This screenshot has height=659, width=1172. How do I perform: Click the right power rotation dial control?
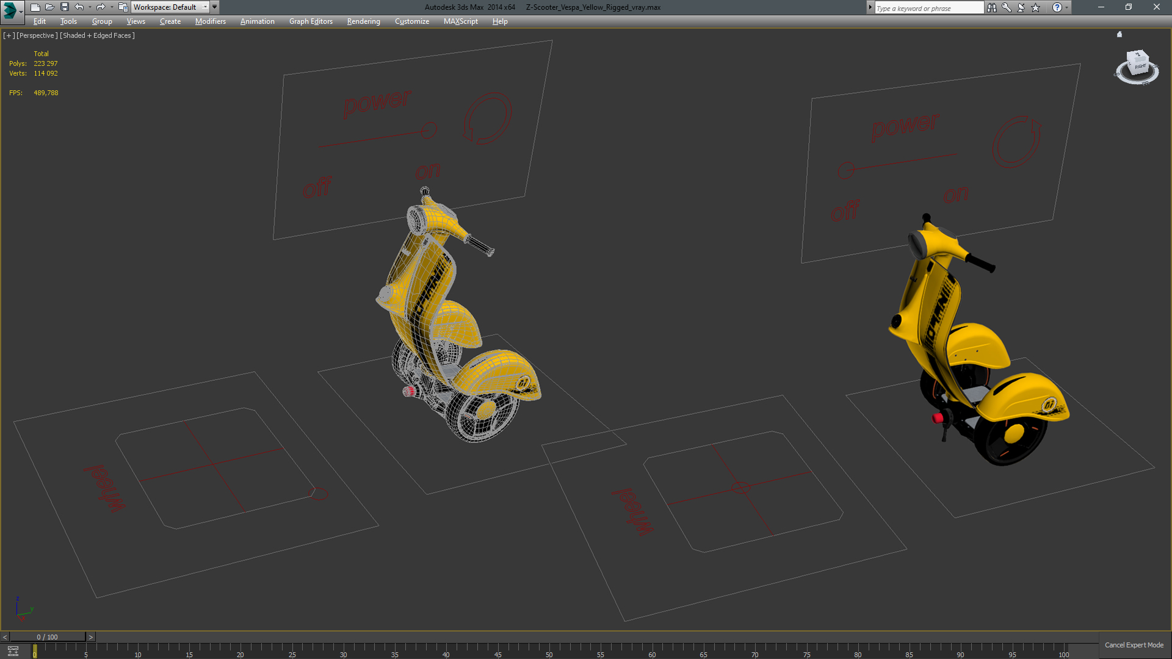coord(1016,142)
